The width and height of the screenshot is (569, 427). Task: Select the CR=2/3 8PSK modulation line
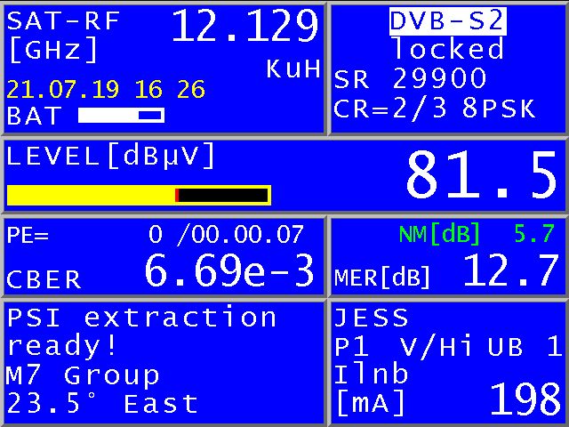[435, 109]
